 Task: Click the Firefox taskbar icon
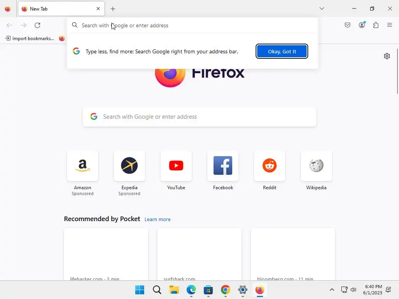[x=260, y=290]
